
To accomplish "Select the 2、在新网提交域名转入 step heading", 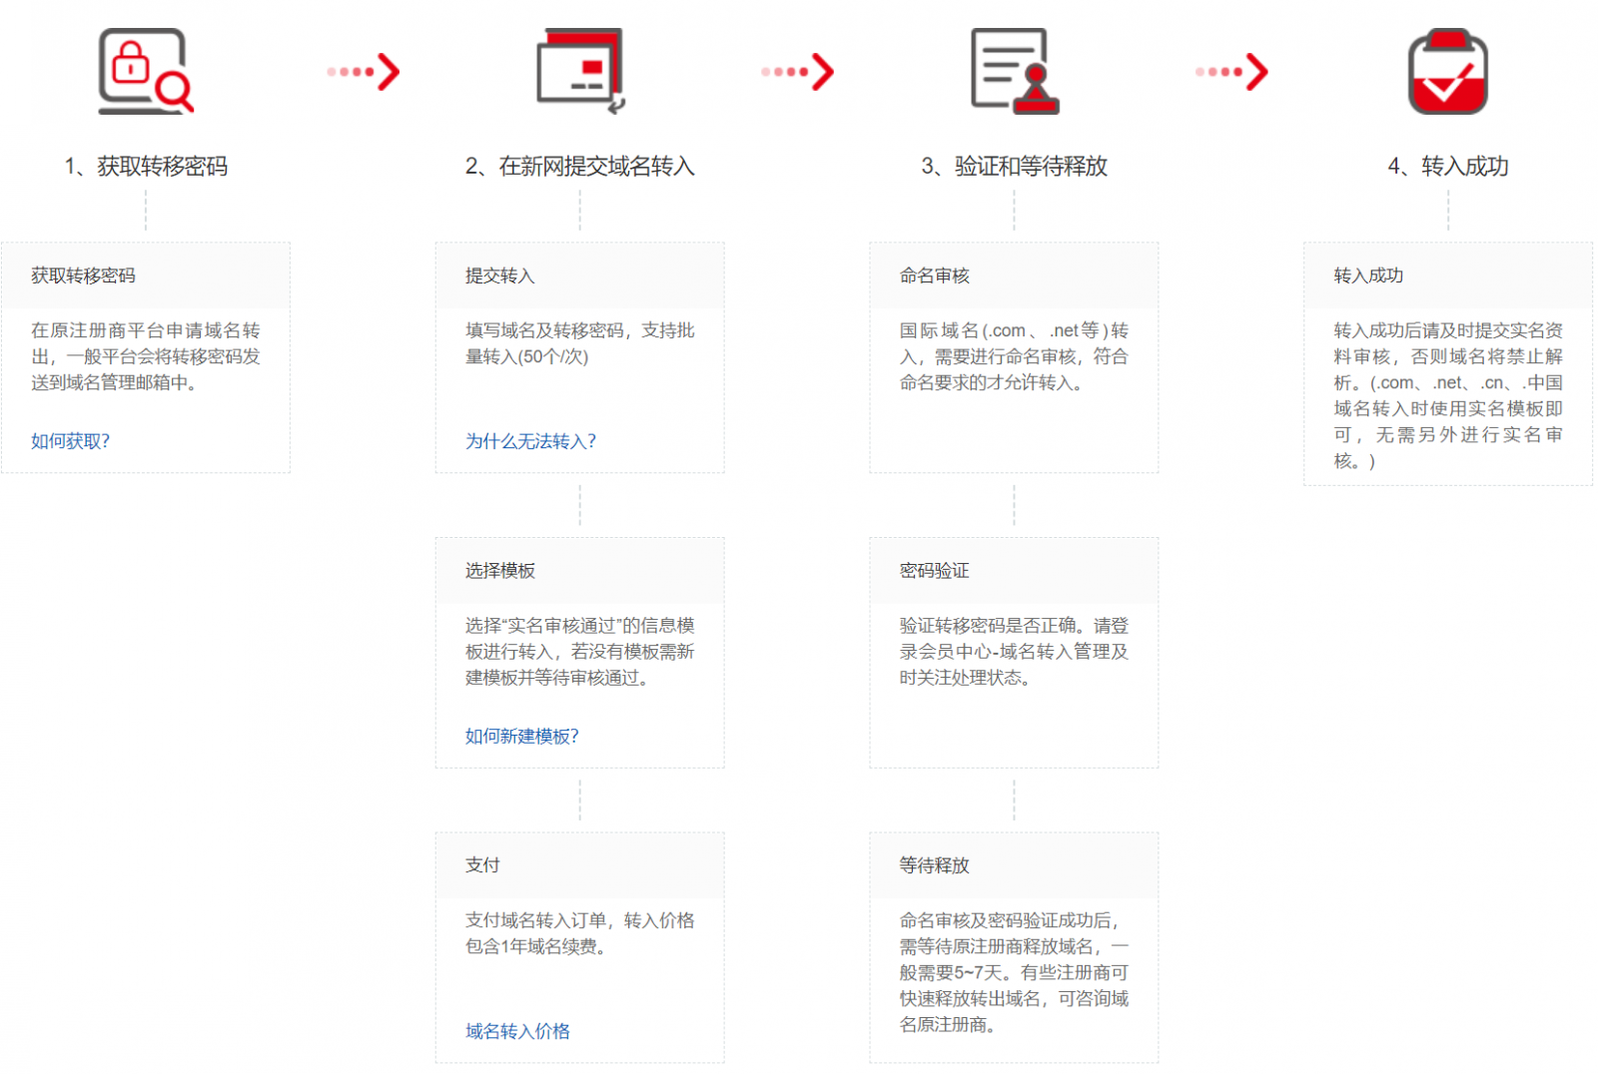I will click(x=580, y=166).
